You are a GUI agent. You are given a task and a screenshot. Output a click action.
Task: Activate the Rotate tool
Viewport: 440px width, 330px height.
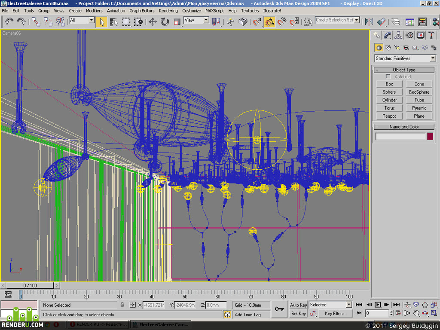click(x=165, y=21)
